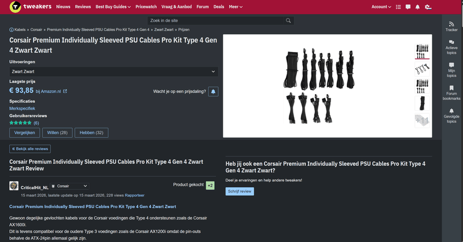This screenshot has height=242, width=463.
Task: Click product name breadcrumb link
Action: click(x=98, y=30)
